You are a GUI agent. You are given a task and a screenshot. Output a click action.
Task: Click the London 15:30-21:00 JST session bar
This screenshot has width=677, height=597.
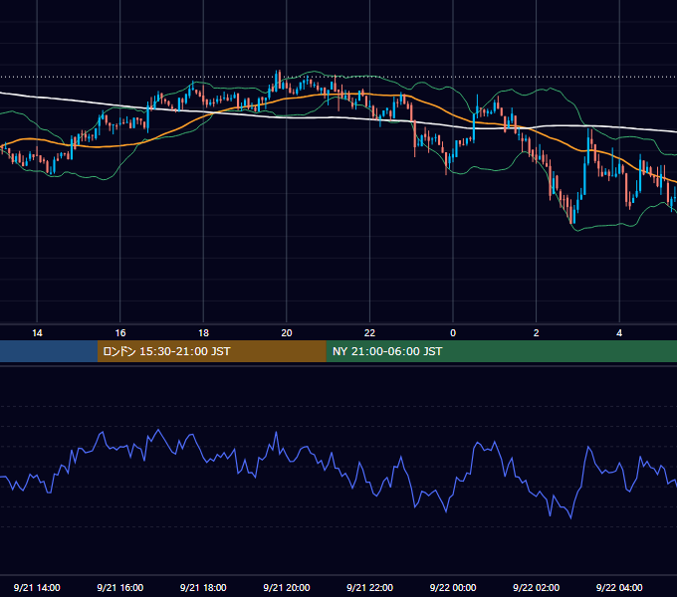211,351
